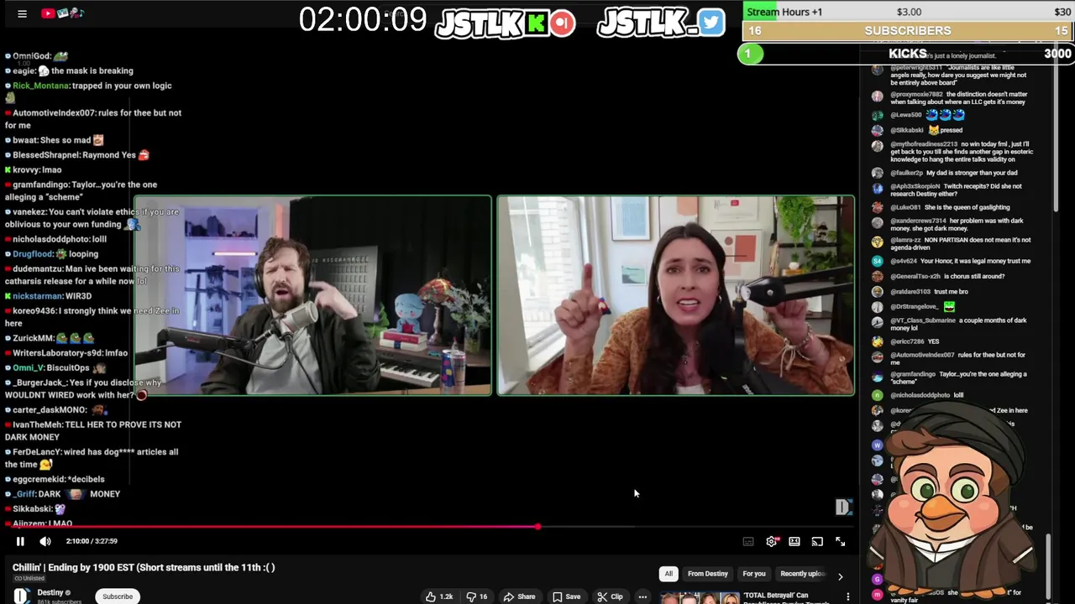Switch to theater mode view

point(794,542)
